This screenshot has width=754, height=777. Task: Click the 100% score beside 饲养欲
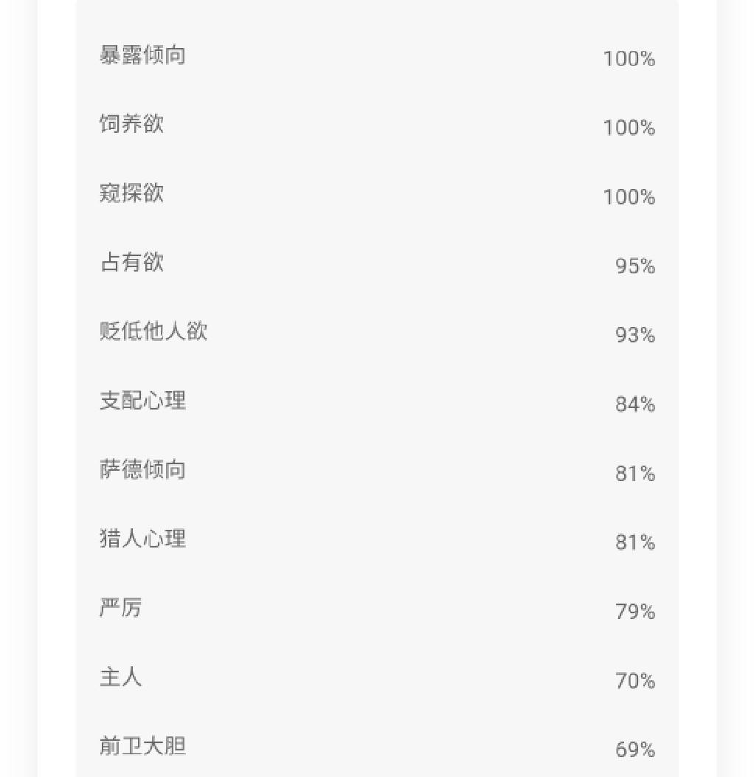[629, 128]
